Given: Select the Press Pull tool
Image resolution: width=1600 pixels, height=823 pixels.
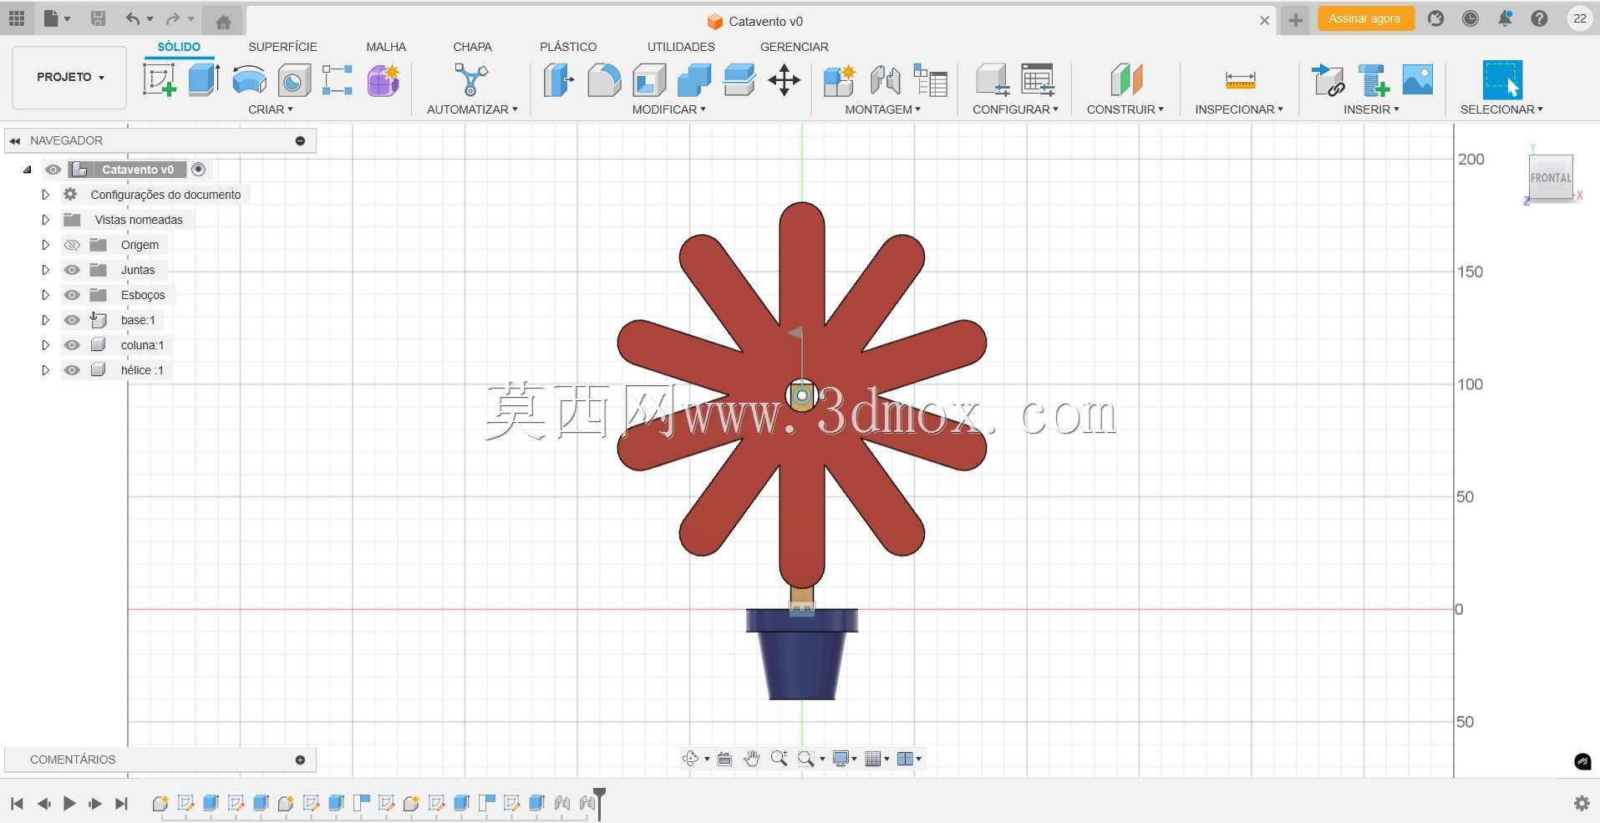Looking at the screenshot, I should point(558,80).
